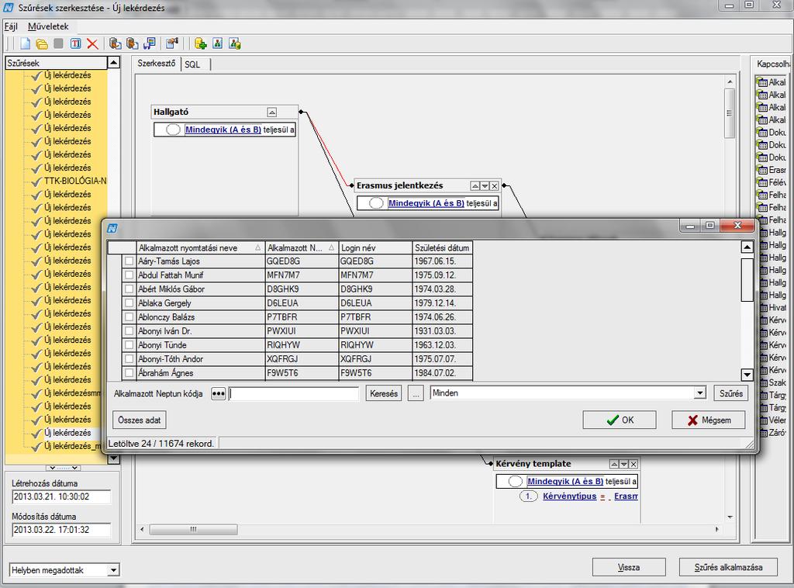Select the Szerkesztő tab
This screenshot has height=588, width=794.
(x=157, y=64)
